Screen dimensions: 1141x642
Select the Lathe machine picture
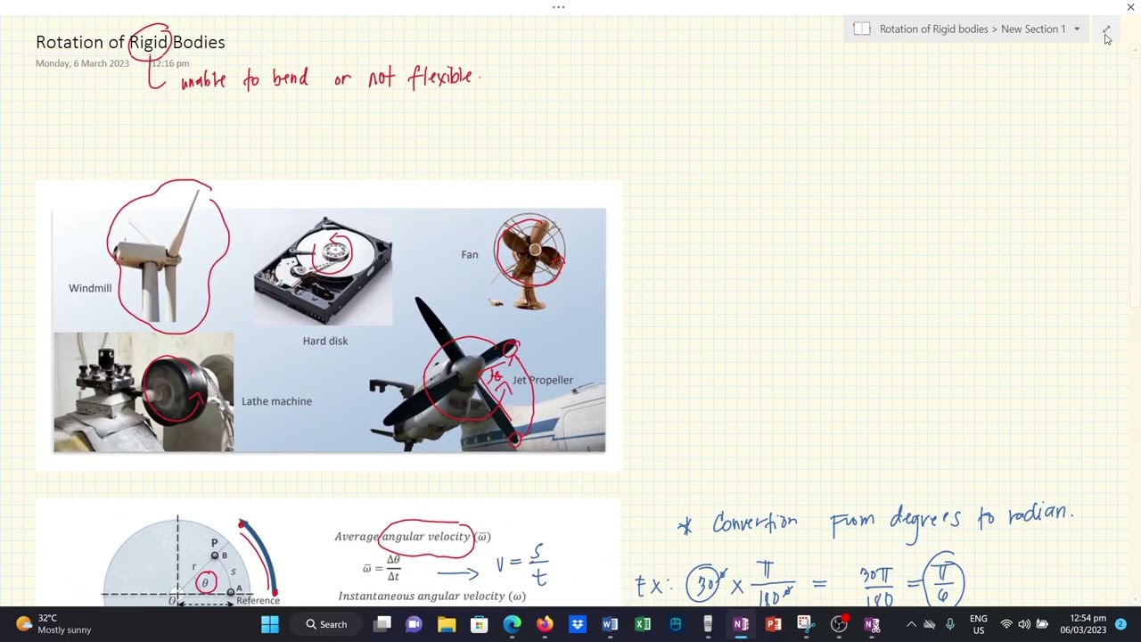tap(144, 391)
